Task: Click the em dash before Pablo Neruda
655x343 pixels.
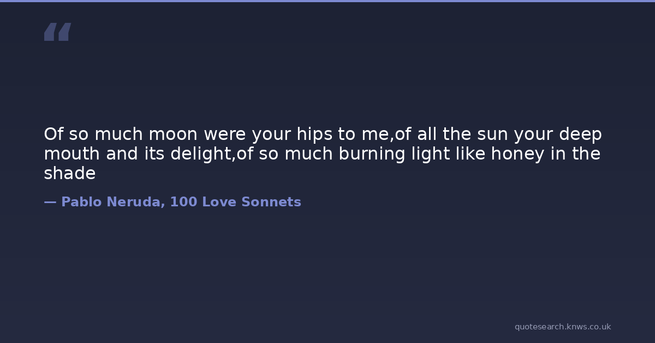Action: (50, 202)
